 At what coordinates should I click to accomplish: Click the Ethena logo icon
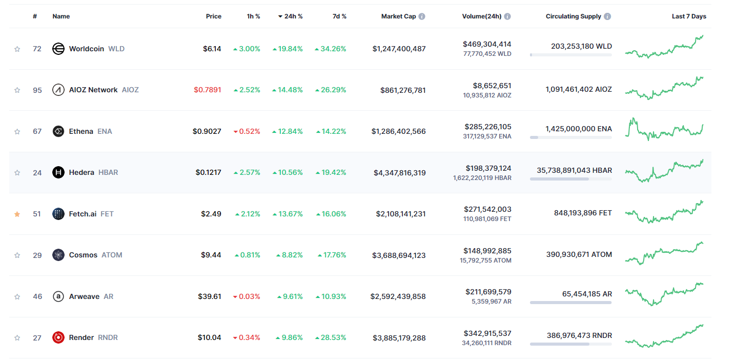(58, 131)
